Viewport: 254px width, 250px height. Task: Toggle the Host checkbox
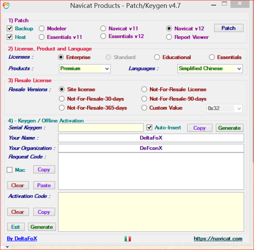coord(10,37)
